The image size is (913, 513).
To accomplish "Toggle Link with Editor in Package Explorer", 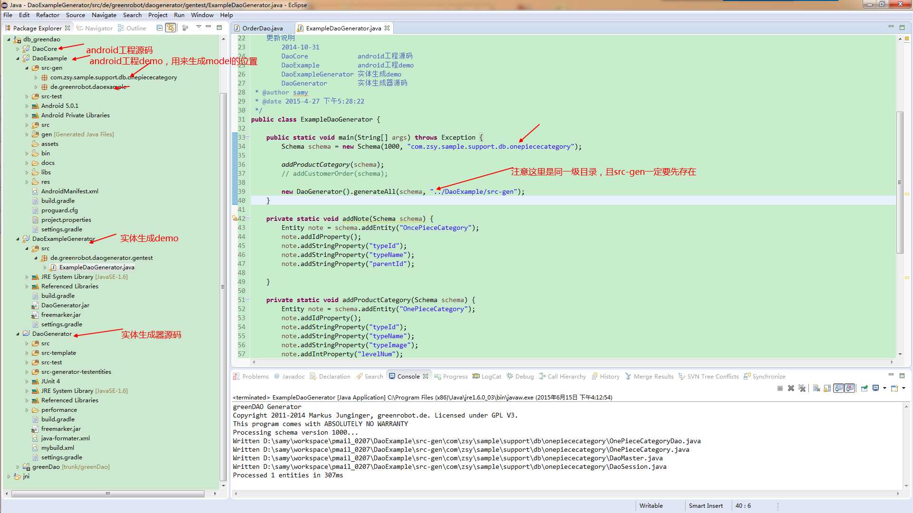I will point(170,28).
